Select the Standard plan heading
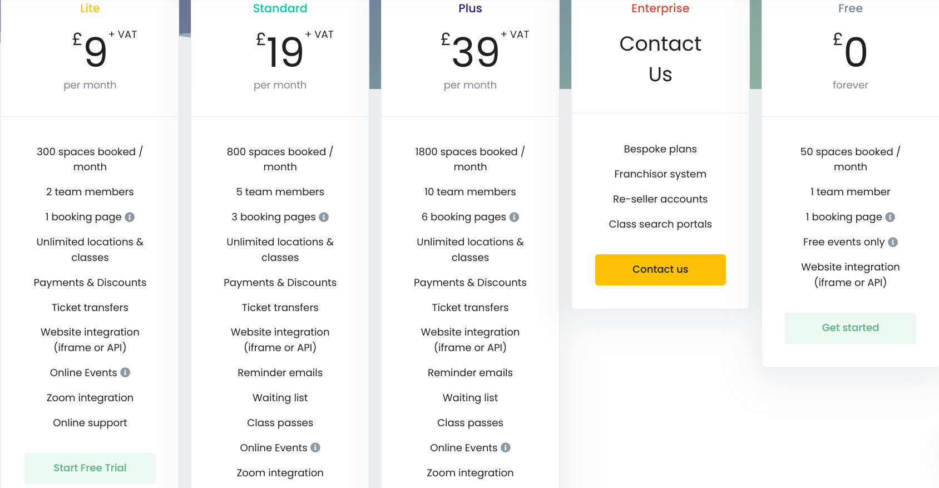939x488 pixels. click(280, 8)
